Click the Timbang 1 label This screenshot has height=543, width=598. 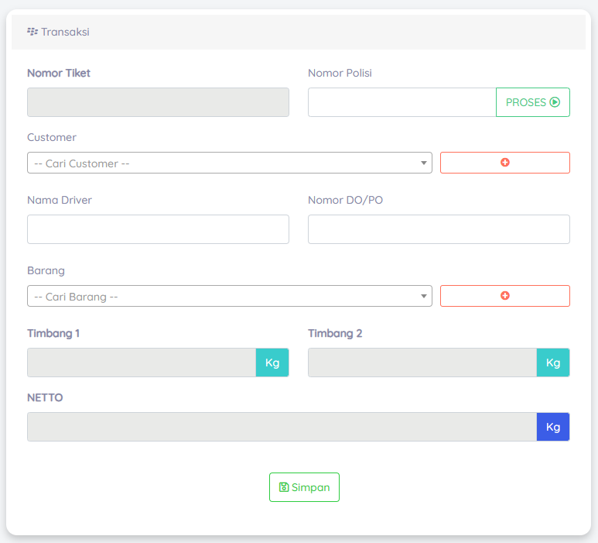(x=53, y=333)
